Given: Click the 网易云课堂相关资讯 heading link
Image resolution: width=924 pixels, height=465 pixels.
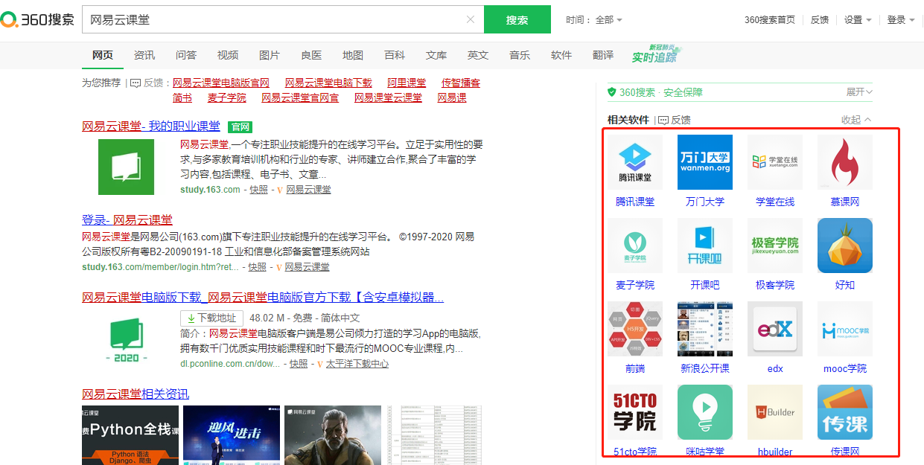Looking at the screenshot, I should (x=136, y=394).
